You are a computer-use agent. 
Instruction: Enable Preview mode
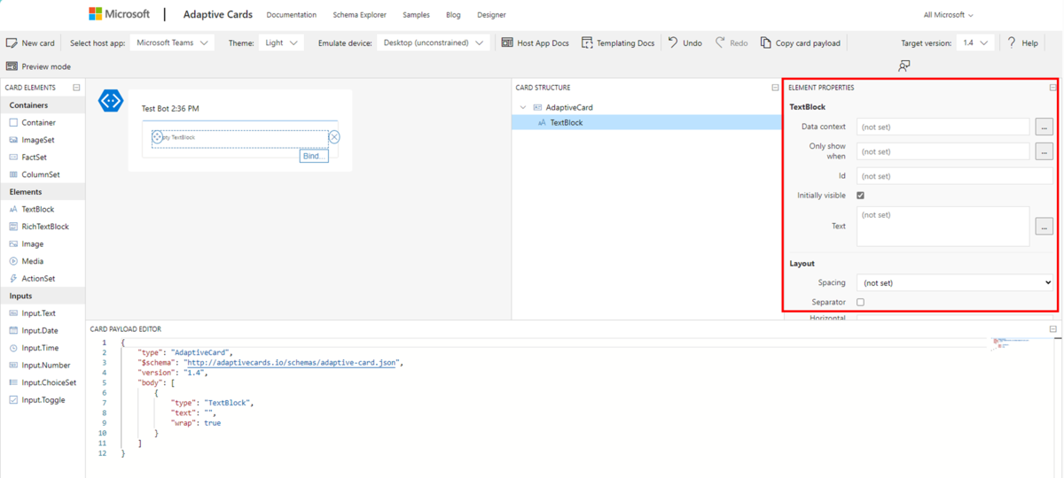pyautogui.click(x=38, y=66)
